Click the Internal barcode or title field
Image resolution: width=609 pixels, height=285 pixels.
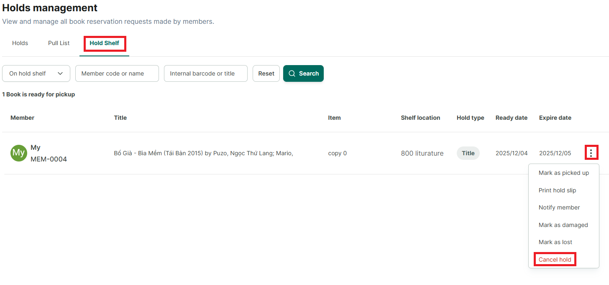coord(206,73)
